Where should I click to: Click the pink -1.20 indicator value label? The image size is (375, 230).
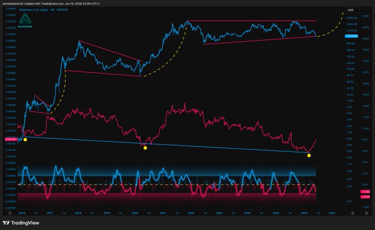coord(366,191)
